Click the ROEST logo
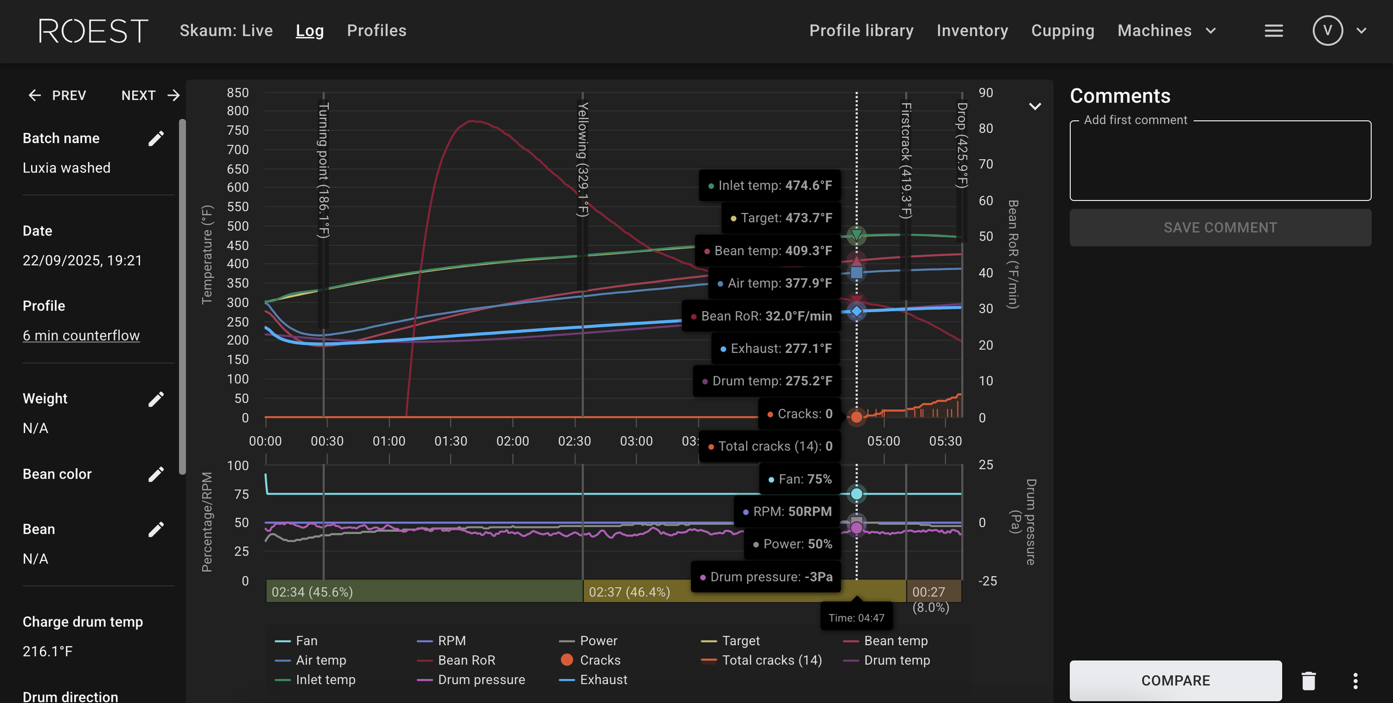 point(94,31)
